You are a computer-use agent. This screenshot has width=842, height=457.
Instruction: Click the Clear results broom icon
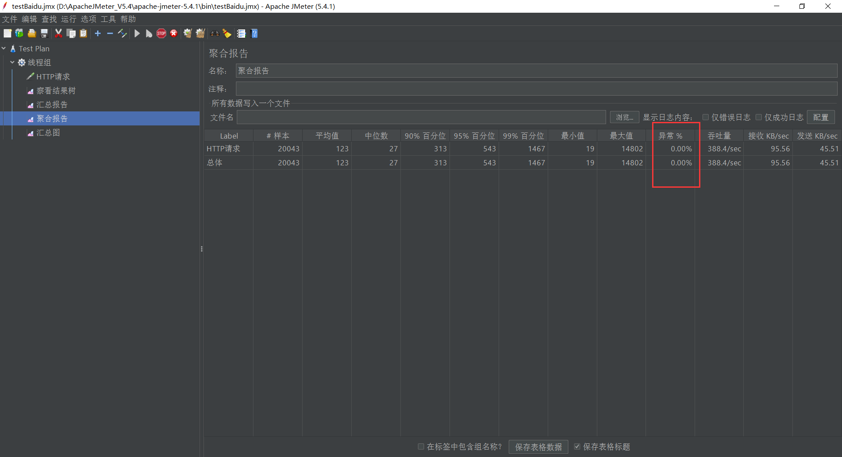[x=187, y=33]
